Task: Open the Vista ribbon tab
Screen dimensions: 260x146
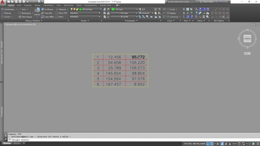Action: click(x=58, y=5)
